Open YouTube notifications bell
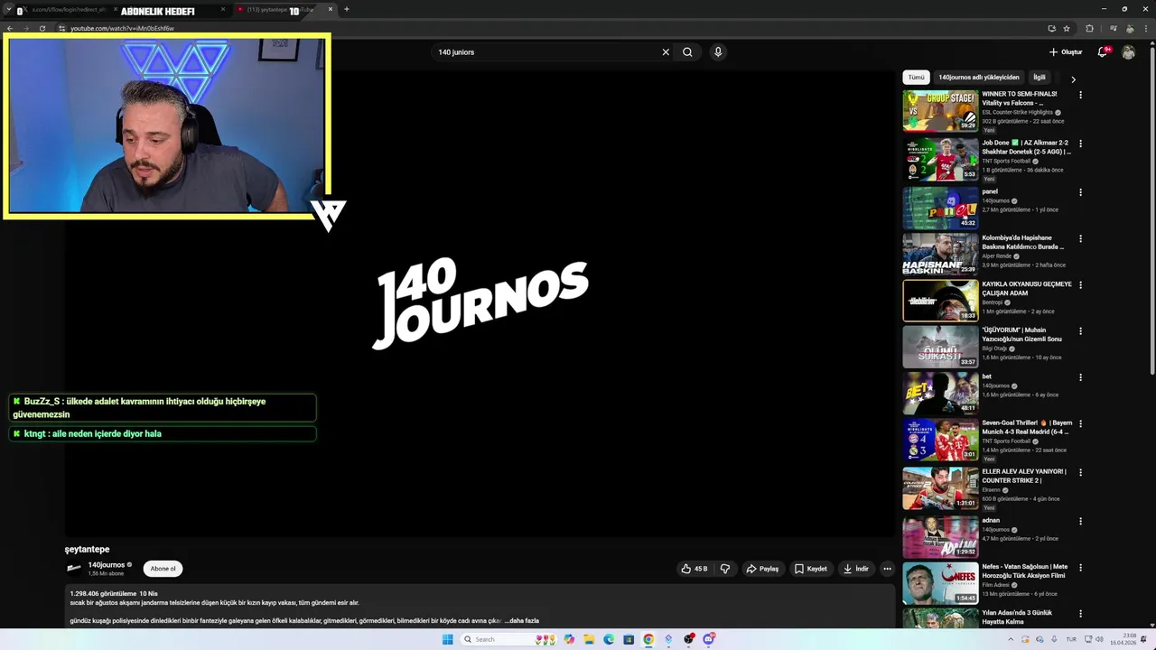 (1102, 52)
